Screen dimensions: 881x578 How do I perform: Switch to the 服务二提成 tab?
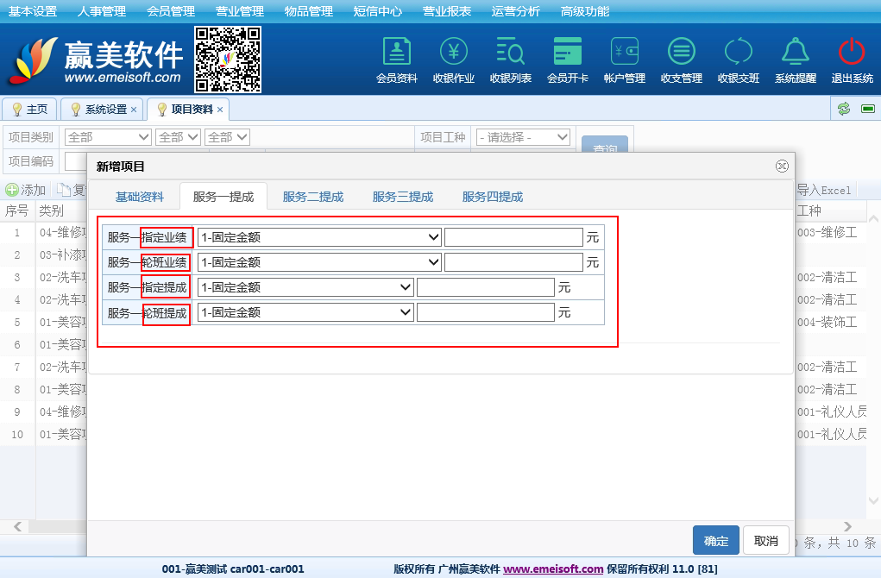[312, 197]
